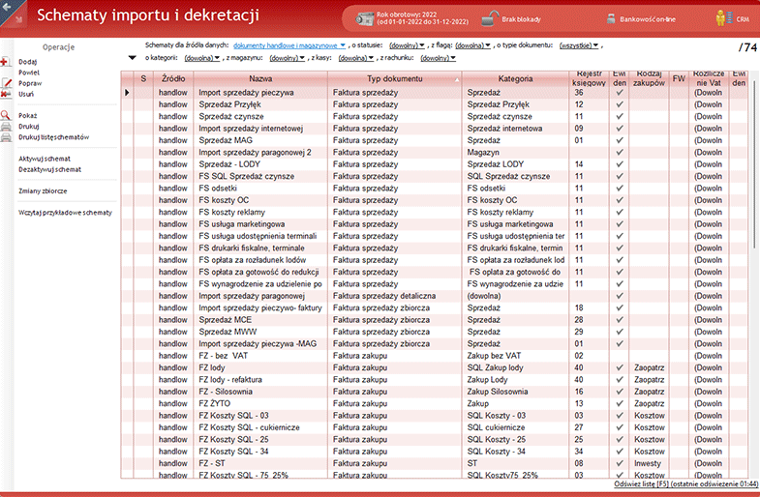Image resolution: width=760 pixels, height=497 pixels.
Task: Click 'Wczytaj przykładowe schematy' operation
Action: pos(65,212)
